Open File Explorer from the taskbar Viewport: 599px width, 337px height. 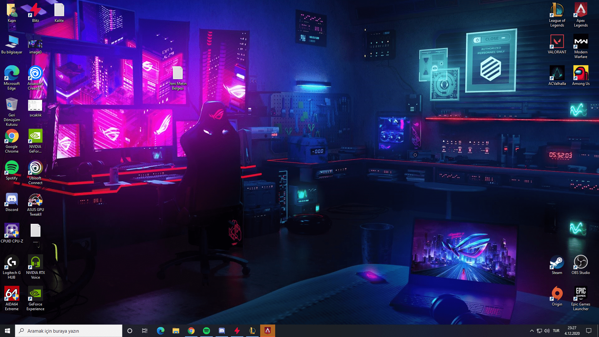pyautogui.click(x=176, y=331)
